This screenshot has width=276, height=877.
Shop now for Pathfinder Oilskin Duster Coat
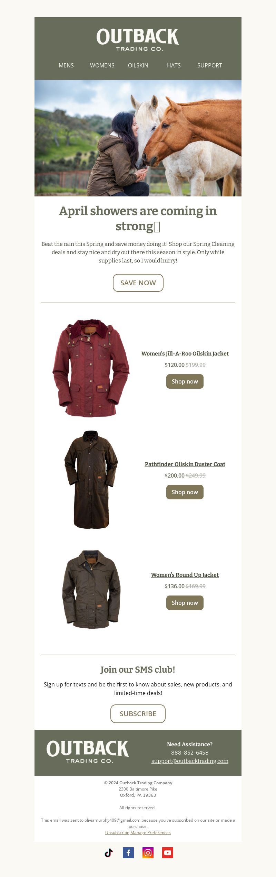[x=185, y=492]
